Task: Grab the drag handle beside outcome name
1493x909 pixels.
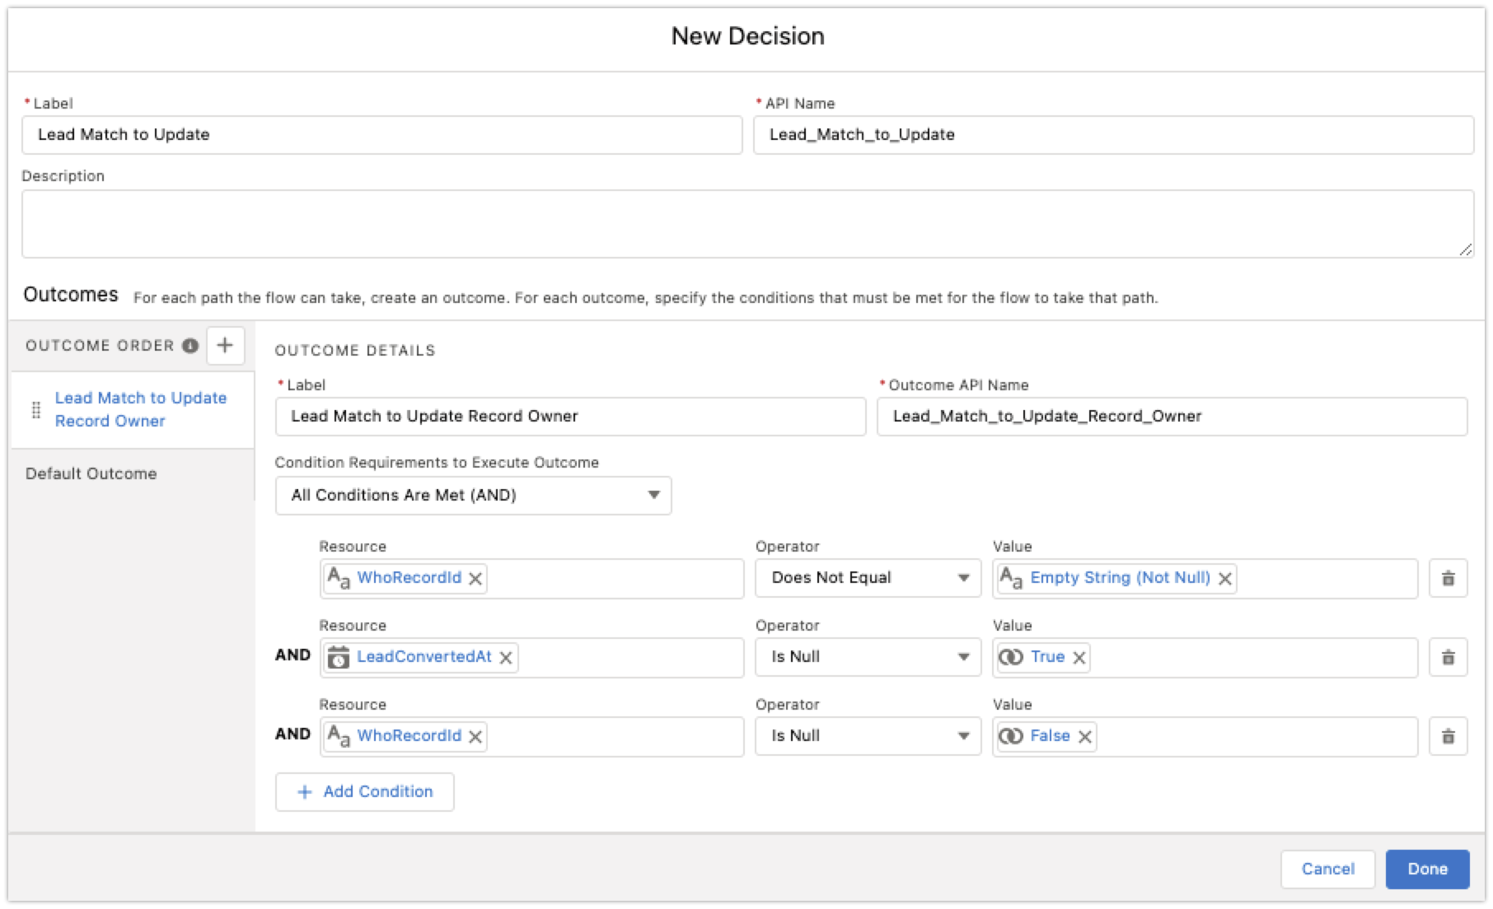Action: pyautogui.click(x=35, y=409)
